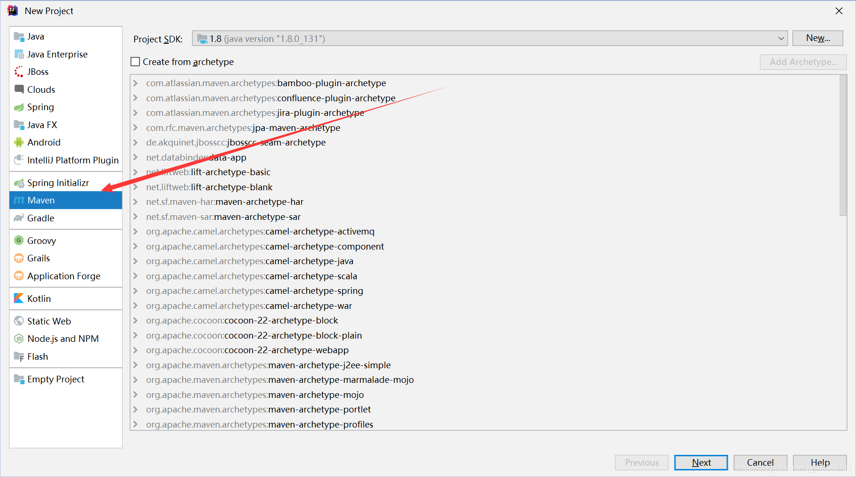Expand cocoon-22-archetype-block entry

coord(136,321)
